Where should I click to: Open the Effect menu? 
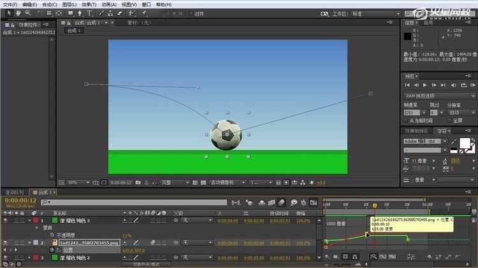tap(89, 4)
